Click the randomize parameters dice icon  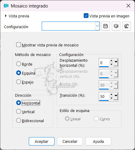pos(116,26)
